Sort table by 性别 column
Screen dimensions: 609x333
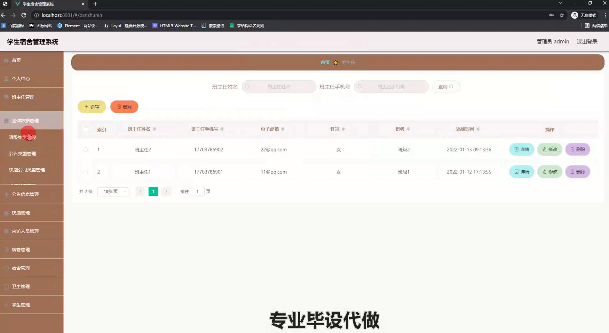click(343, 129)
